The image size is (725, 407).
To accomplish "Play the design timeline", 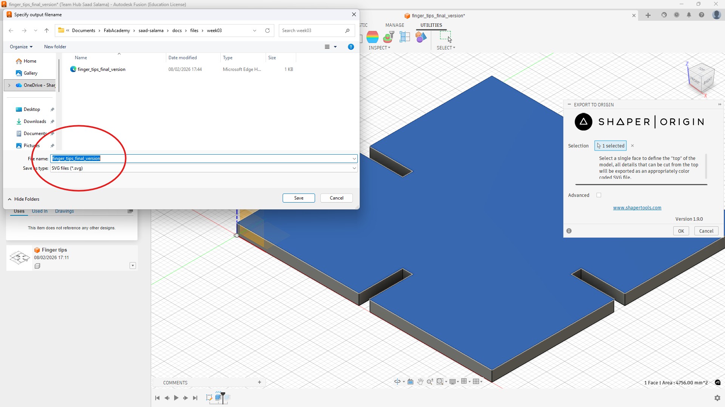I will tap(176, 398).
